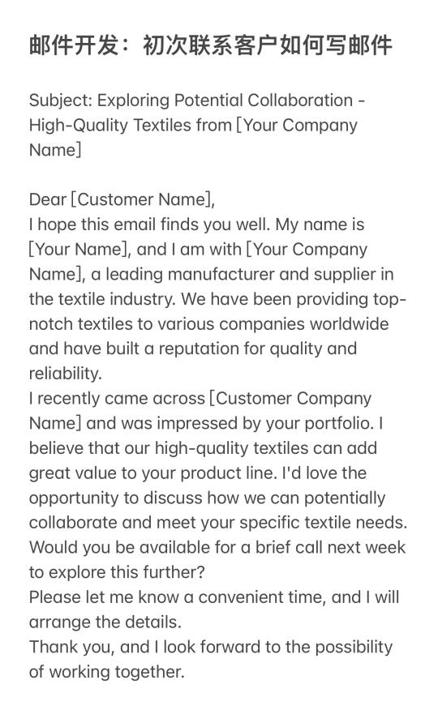This screenshot has height=710, width=438.
Task: Select the word "Subject:" in the subject line
Action: [61, 101]
